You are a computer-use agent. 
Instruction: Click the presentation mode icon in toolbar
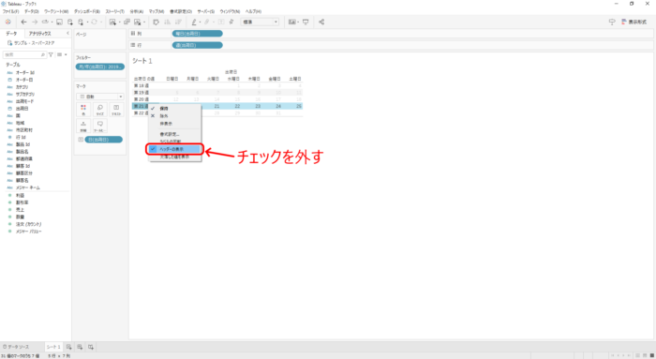[x=306, y=22]
